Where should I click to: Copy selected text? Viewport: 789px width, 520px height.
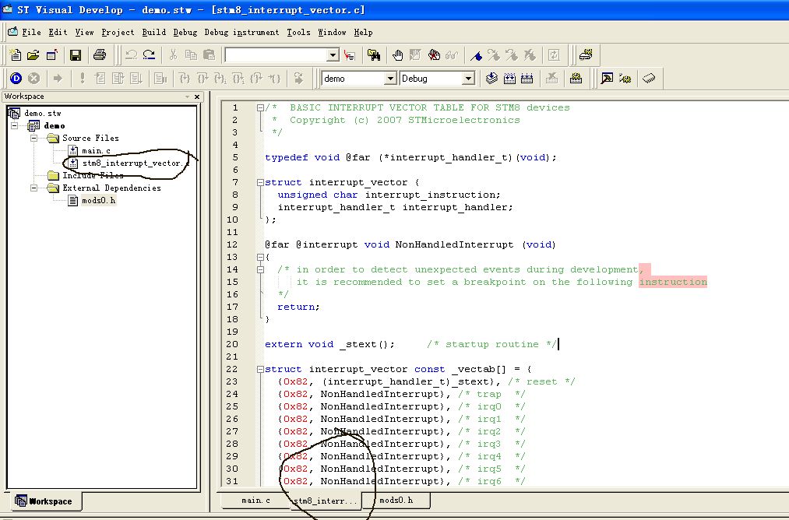point(191,54)
